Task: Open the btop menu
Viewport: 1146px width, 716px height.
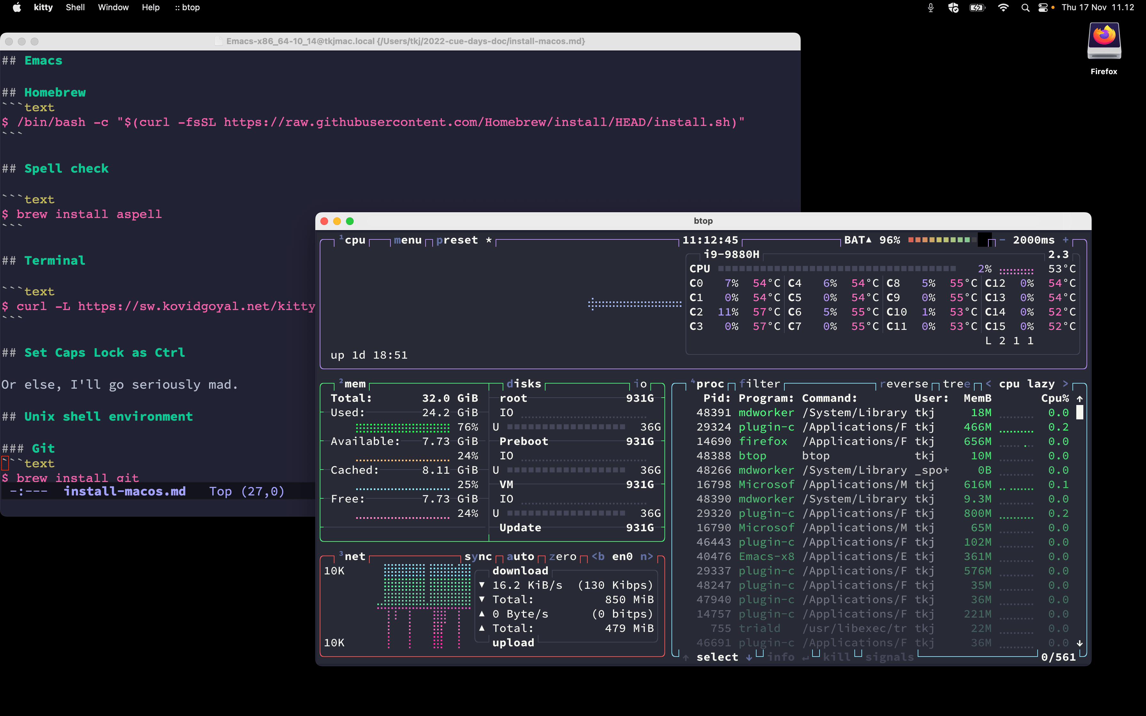Action: pos(407,240)
